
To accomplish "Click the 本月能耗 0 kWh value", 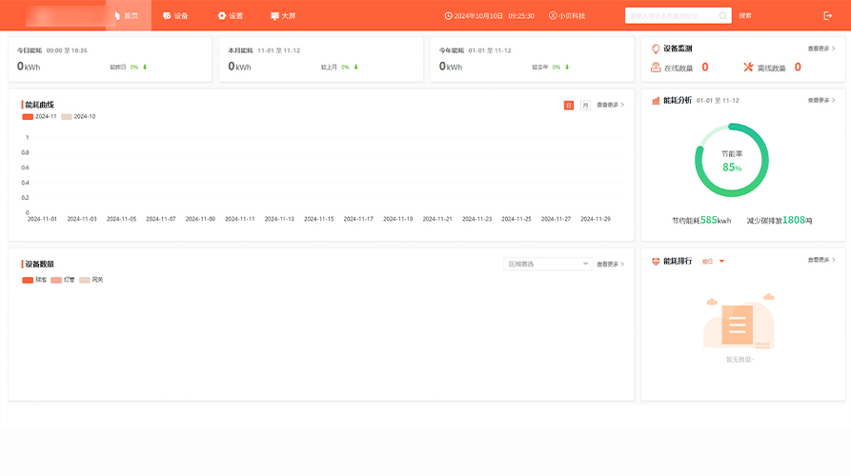I will pyautogui.click(x=239, y=66).
